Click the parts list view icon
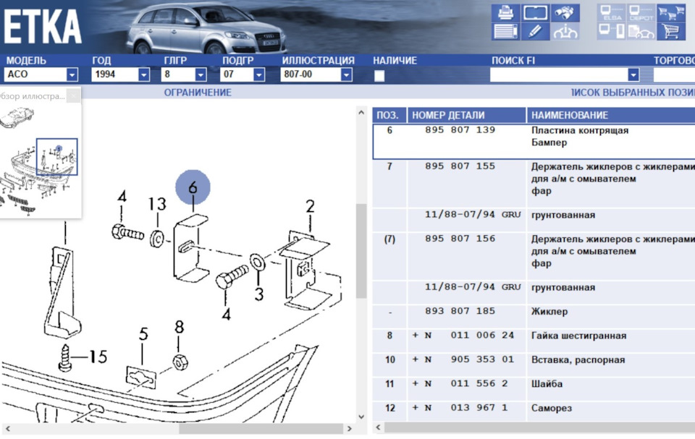Screen dimensions: 695x439 505,31
